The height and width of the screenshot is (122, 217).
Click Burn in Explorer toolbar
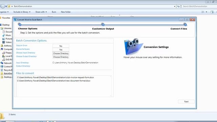pyautogui.click(x=54, y=12)
